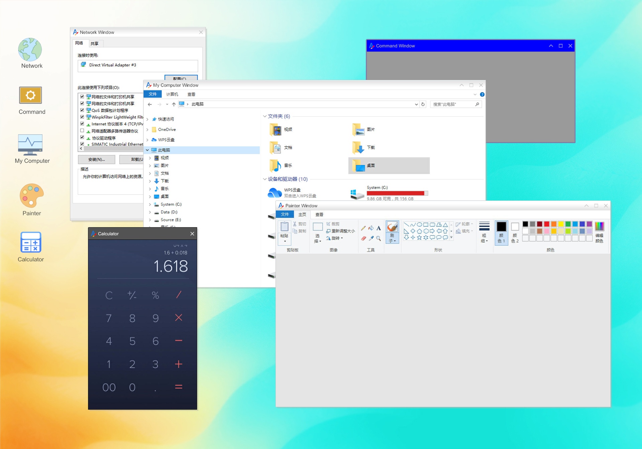
Task: Collapse 此电脑 in the navigation tree
Action: pos(147,150)
